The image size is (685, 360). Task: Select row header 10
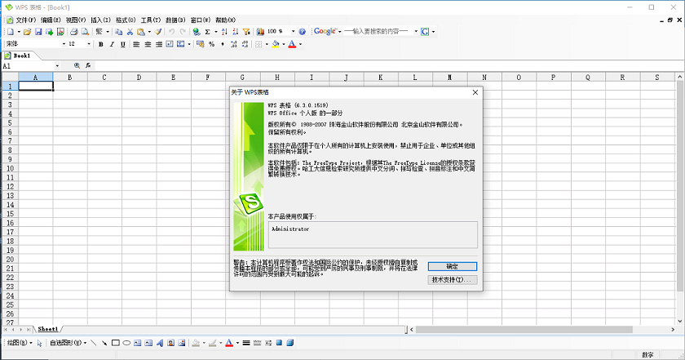coord(10,168)
